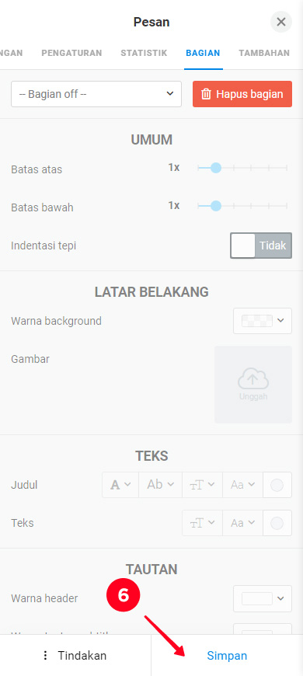This screenshot has width=303, height=676.
Task: Click the three-dot Tindakan icon
Action: click(x=45, y=656)
